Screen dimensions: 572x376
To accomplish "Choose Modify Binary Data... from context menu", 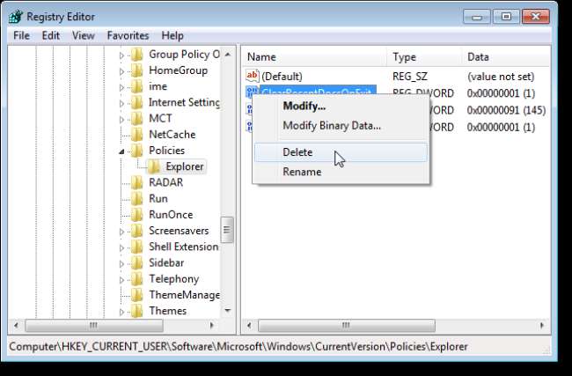I will click(x=341, y=126).
